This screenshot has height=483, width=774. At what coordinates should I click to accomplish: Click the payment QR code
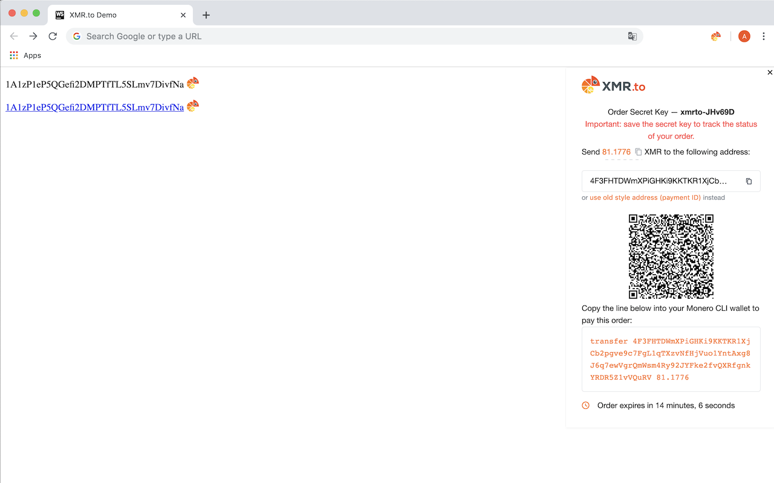[671, 257]
